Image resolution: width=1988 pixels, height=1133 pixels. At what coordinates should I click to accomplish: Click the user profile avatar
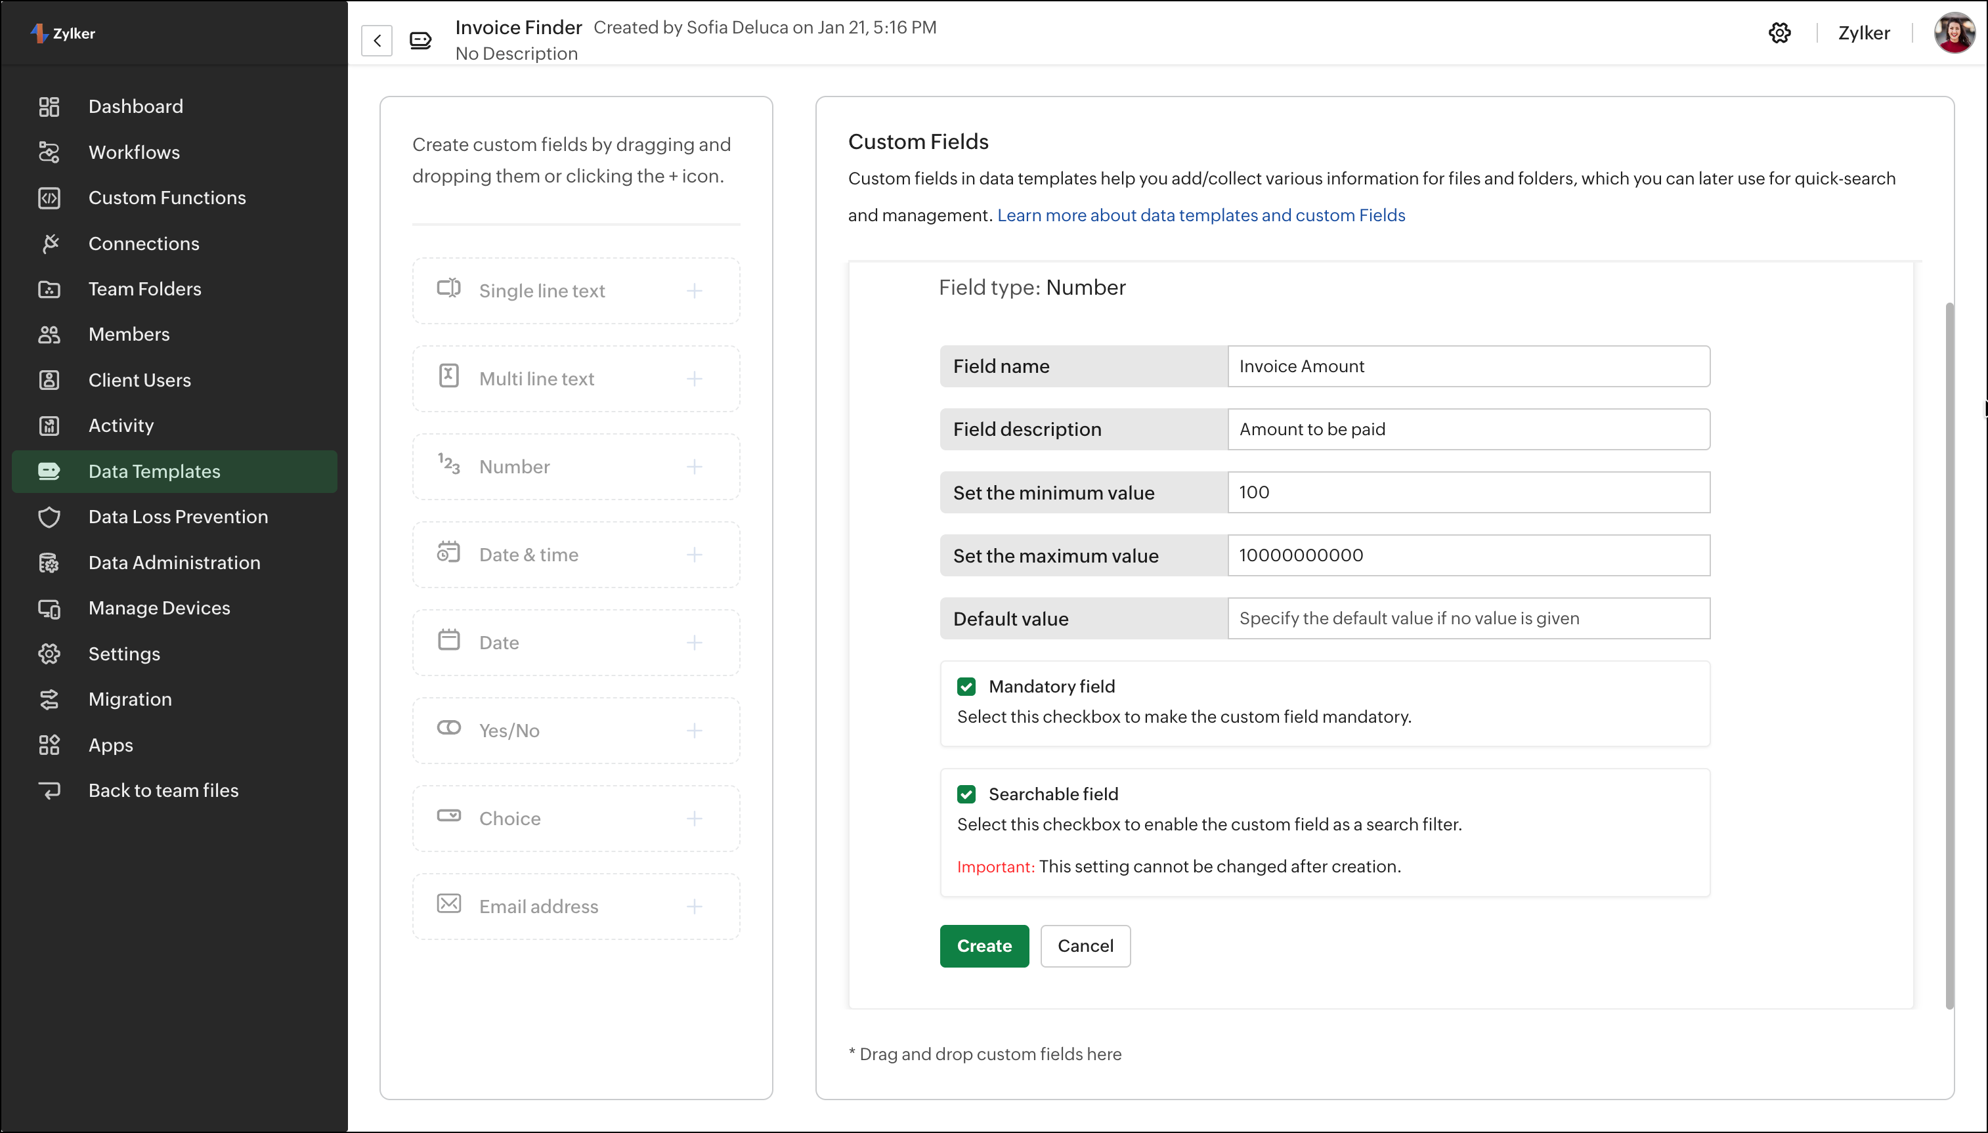pos(1954,33)
